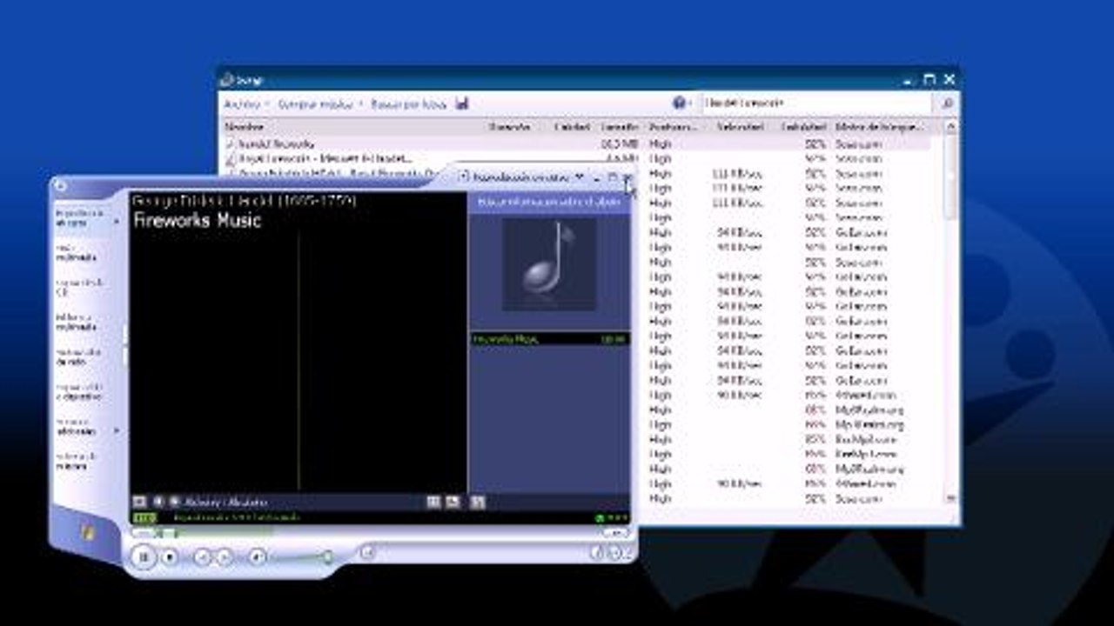The image size is (1114, 626).
Task: Sort results by the Tamaño column
Action: [x=620, y=127]
